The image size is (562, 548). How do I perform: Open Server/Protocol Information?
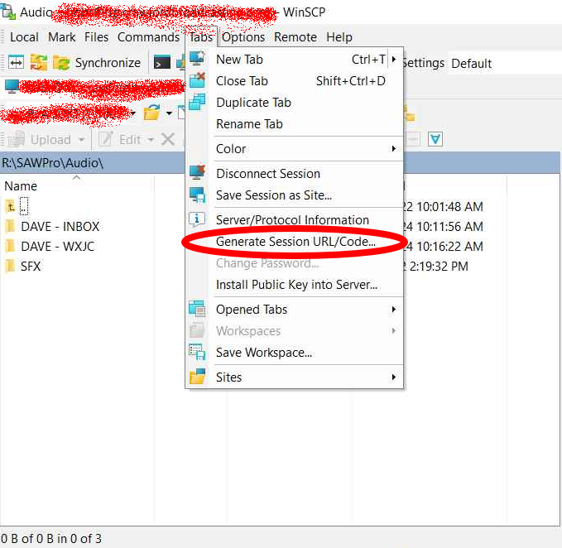click(294, 219)
